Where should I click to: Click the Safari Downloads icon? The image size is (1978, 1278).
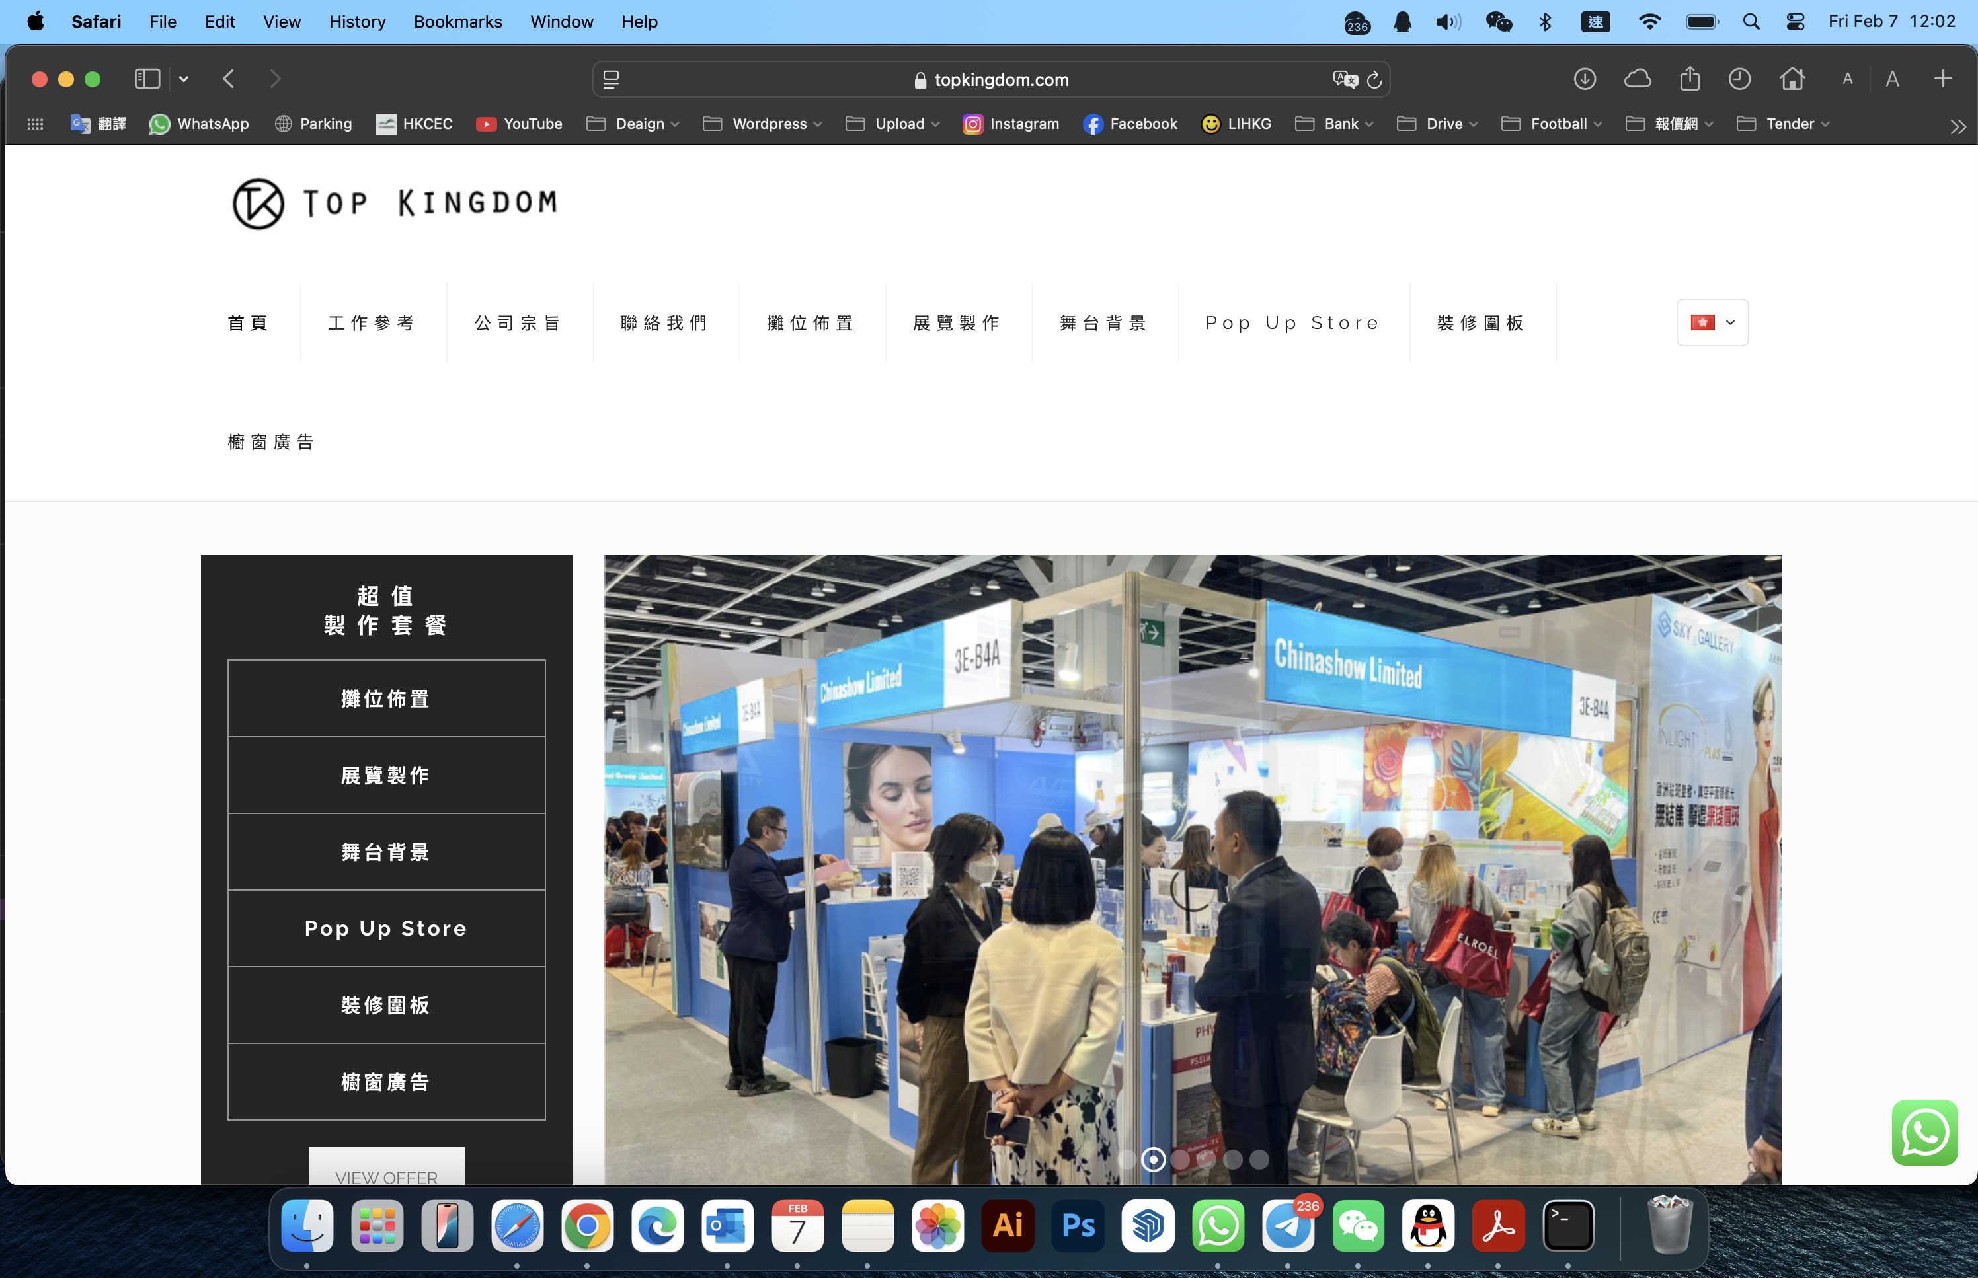click(x=1585, y=79)
